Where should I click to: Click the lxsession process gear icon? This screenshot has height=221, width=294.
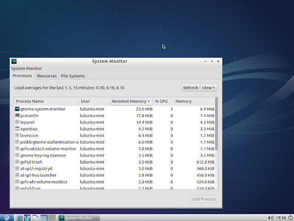[17, 135]
